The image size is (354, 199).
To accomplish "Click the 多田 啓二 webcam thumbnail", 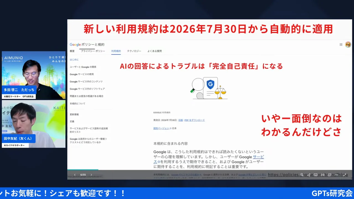I will [x=34, y=75].
